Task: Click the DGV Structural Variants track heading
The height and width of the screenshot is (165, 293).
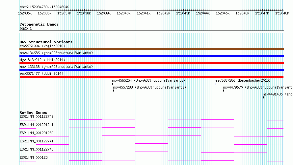Action: coord(46,42)
